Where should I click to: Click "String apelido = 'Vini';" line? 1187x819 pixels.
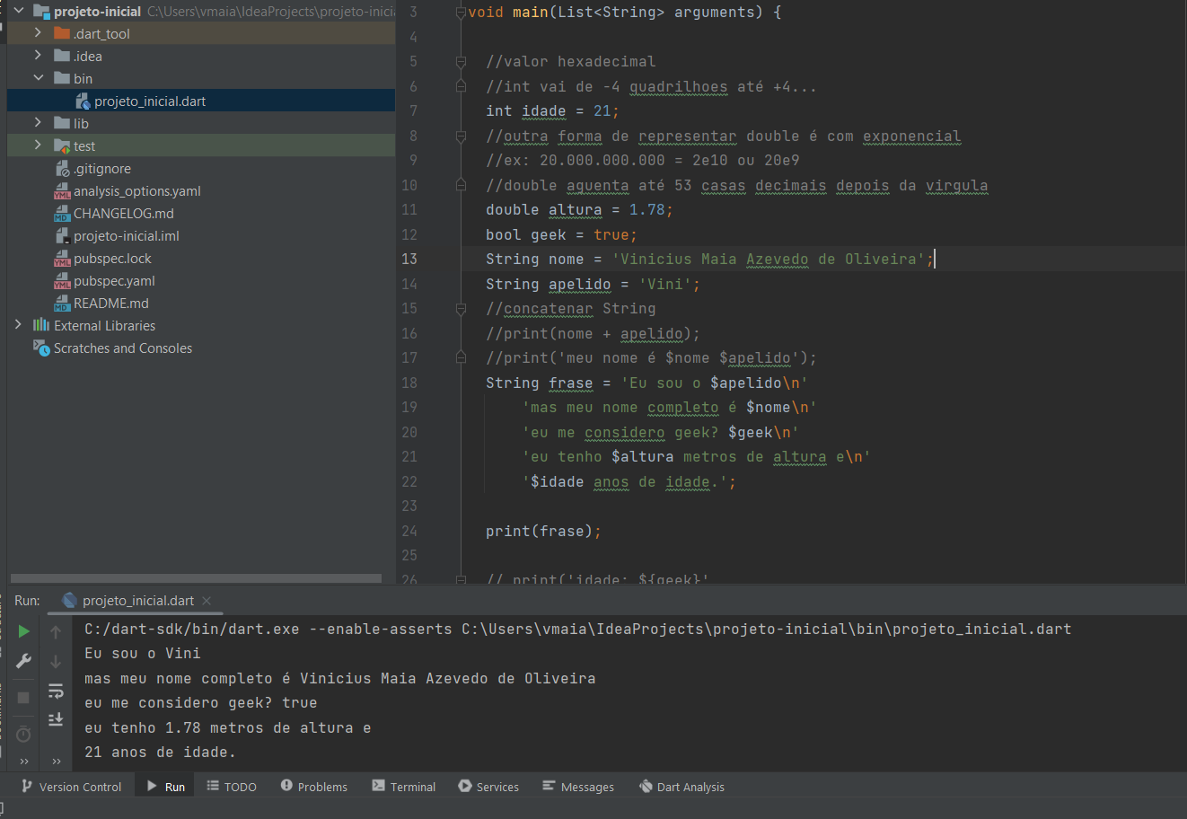click(x=593, y=284)
